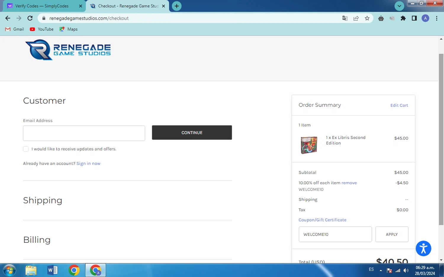Open a new browser tab
Viewport: 444px width, 277px height.
(x=177, y=6)
